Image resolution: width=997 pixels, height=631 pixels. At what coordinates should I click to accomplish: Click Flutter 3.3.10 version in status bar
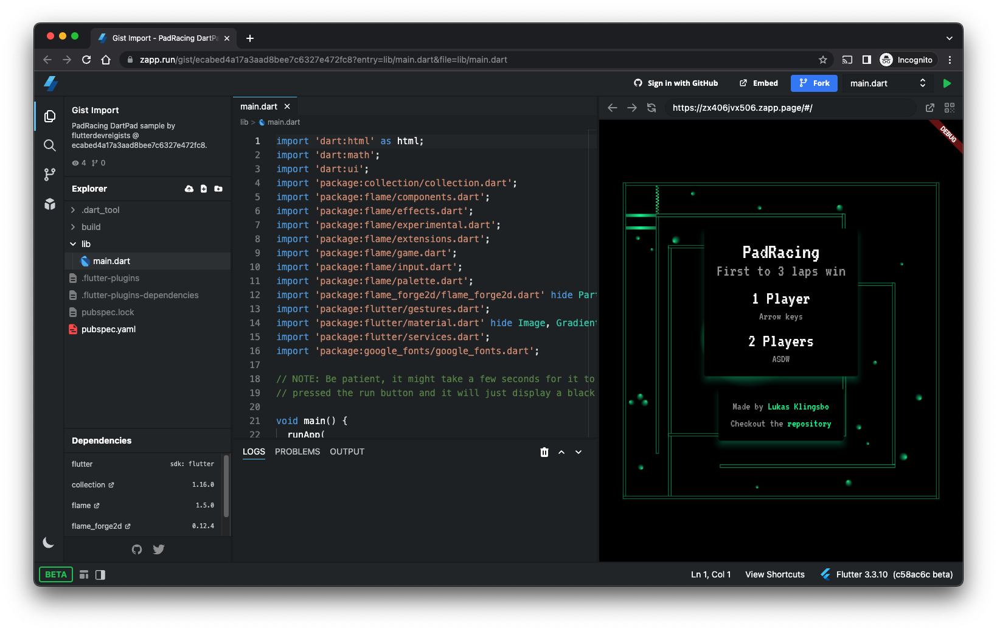coord(886,574)
